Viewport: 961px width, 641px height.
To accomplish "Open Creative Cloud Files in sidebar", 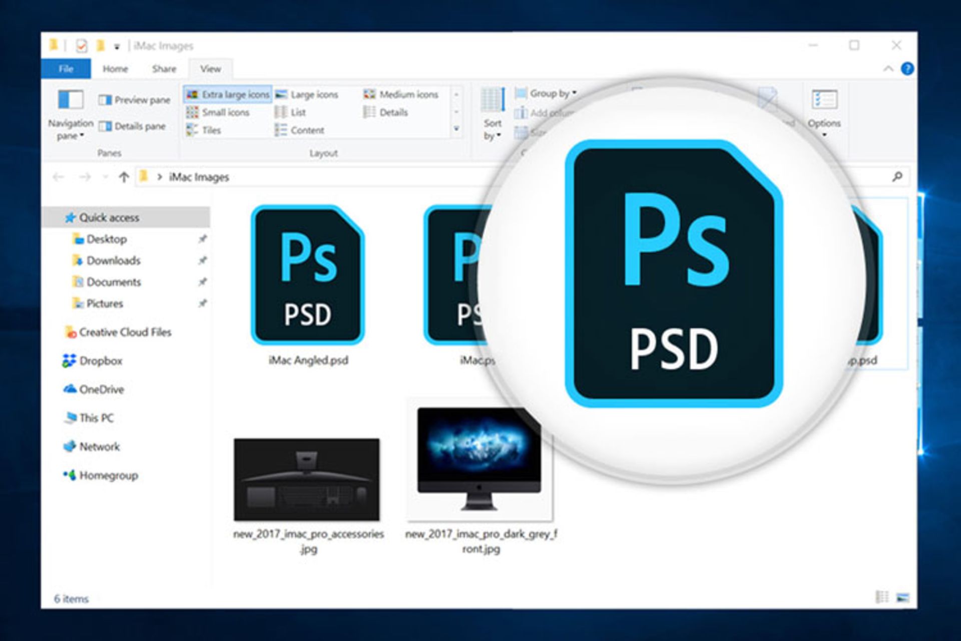I will 125,333.
